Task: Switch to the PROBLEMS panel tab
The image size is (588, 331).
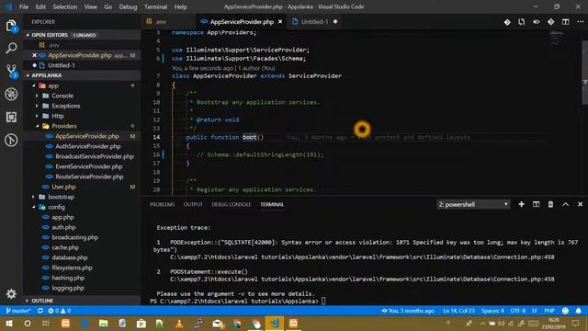Action: (x=162, y=204)
